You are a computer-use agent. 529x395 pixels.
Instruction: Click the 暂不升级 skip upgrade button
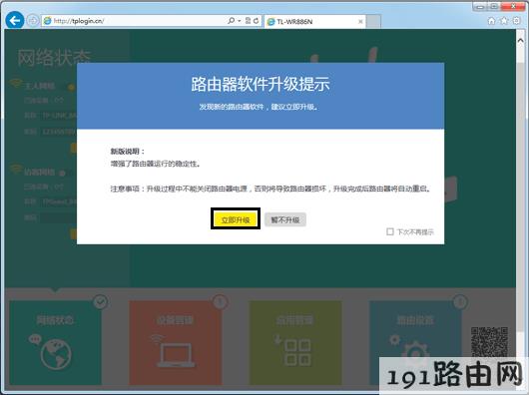point(285,219)
